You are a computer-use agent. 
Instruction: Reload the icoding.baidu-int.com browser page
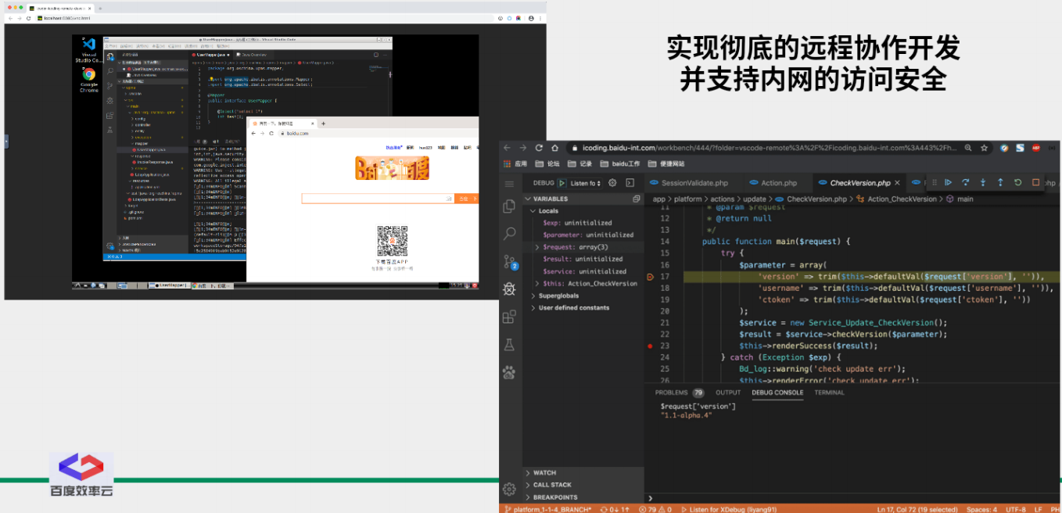[x=539, y=148]
